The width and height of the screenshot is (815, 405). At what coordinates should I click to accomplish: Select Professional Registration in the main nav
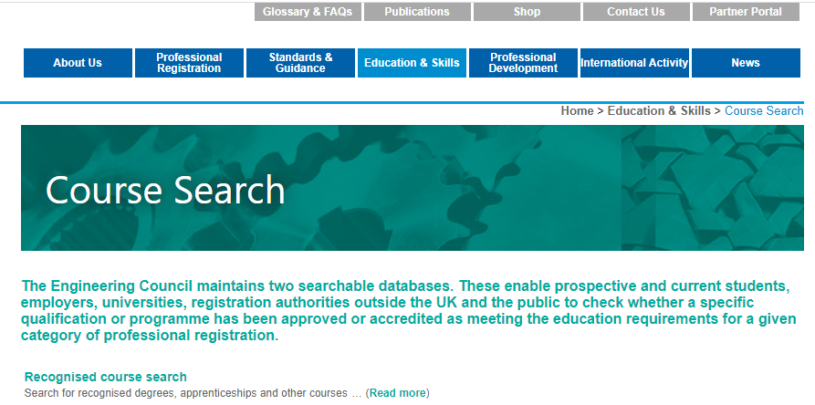[189, 63]
